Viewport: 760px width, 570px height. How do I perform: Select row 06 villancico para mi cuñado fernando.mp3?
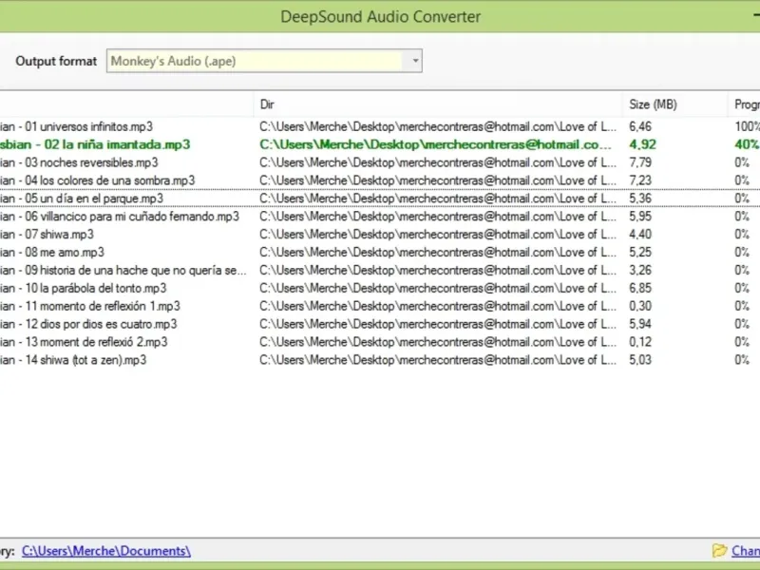click(380, 217)
